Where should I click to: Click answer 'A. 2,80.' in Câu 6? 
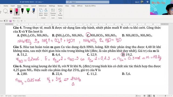coord(22,74)
